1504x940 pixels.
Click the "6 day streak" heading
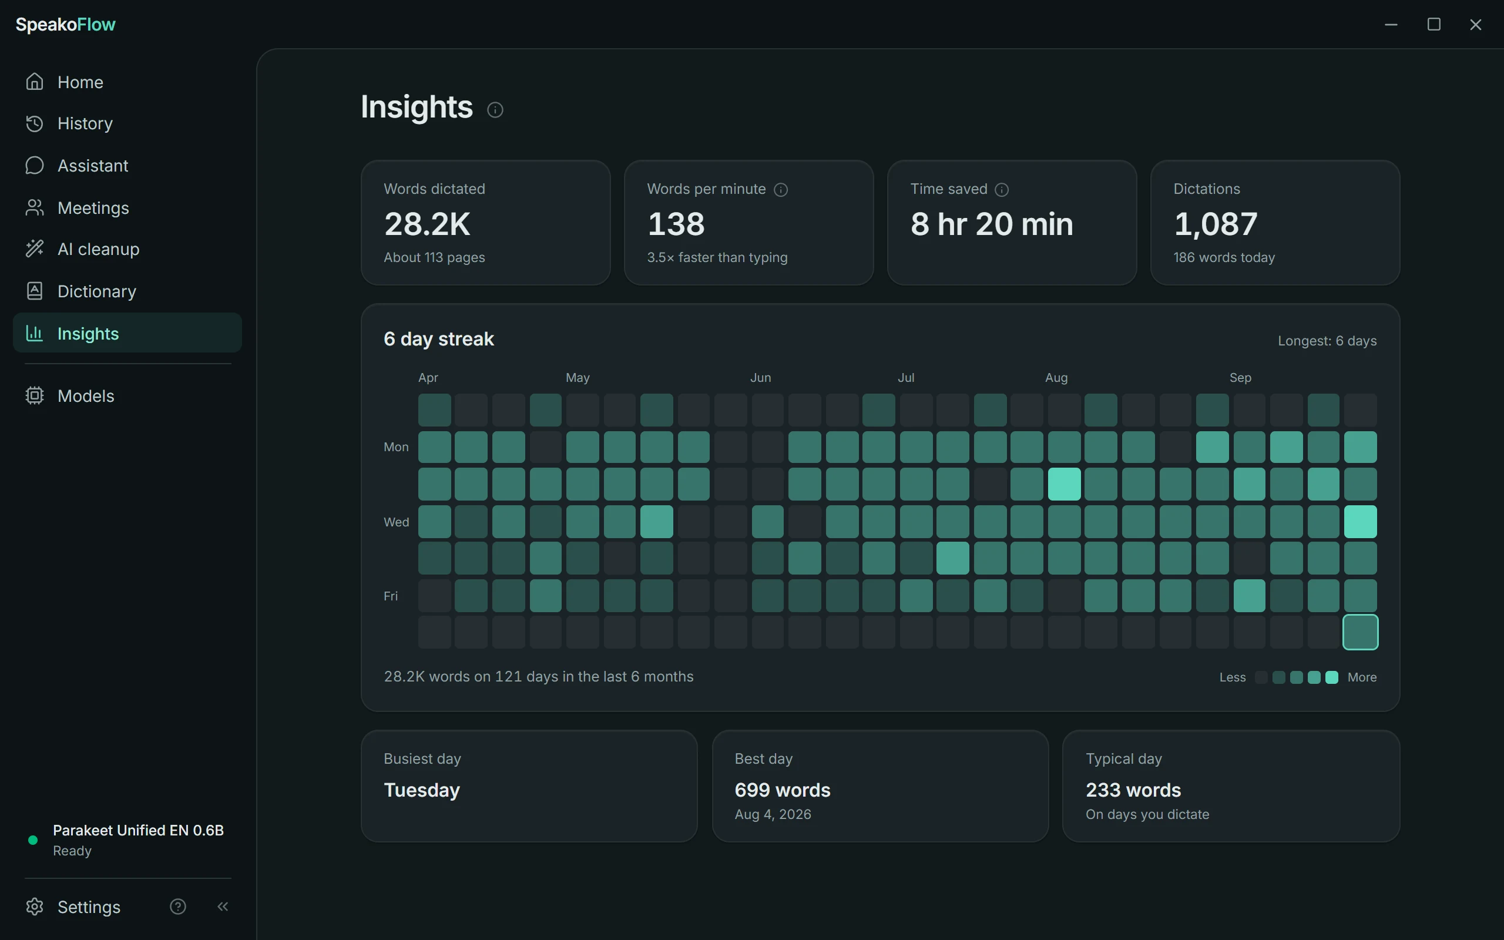439,339
